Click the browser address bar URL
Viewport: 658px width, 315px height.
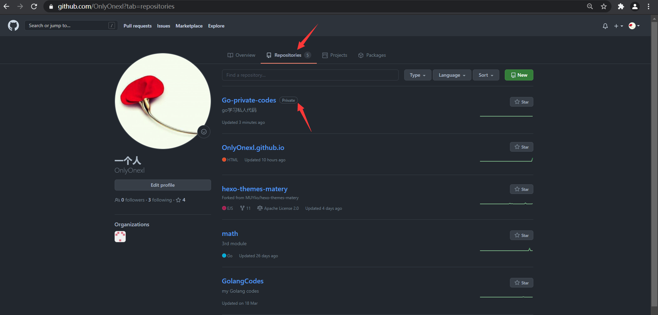coord(116,6)
